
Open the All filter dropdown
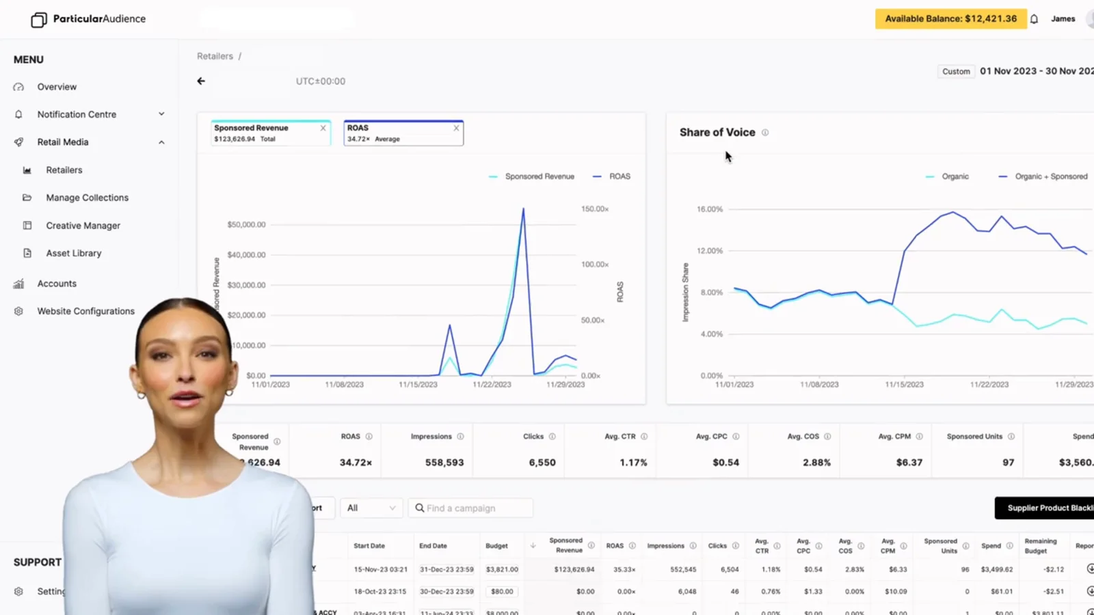point(371,508)
